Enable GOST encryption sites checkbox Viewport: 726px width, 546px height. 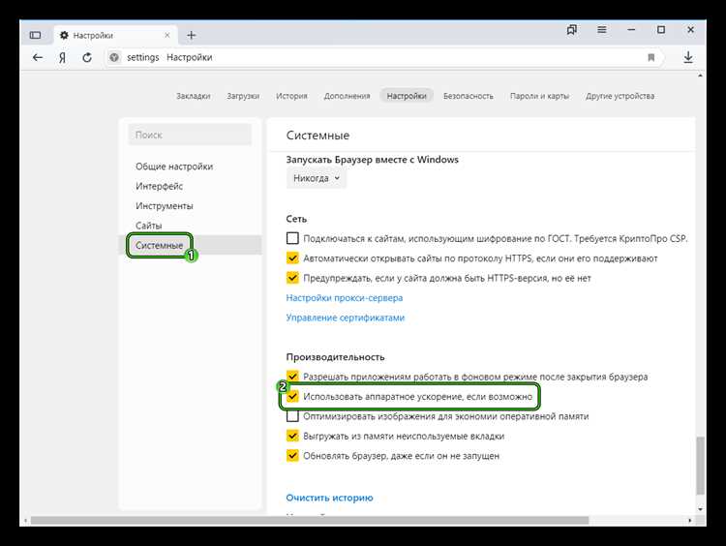292,238
